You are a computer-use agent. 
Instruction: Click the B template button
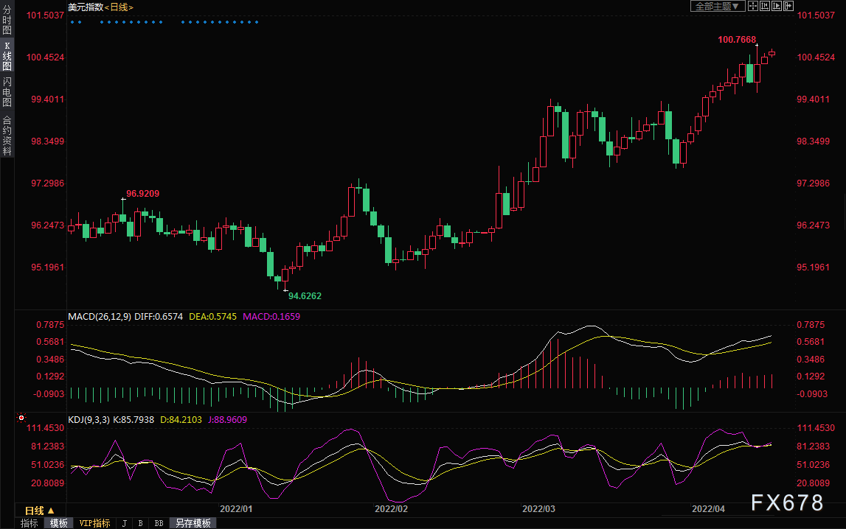(140, 523)
